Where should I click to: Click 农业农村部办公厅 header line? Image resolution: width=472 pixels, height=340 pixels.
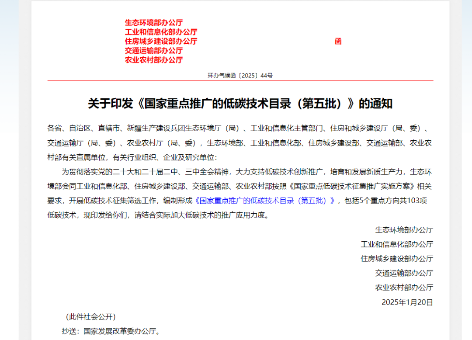[153, 60]
